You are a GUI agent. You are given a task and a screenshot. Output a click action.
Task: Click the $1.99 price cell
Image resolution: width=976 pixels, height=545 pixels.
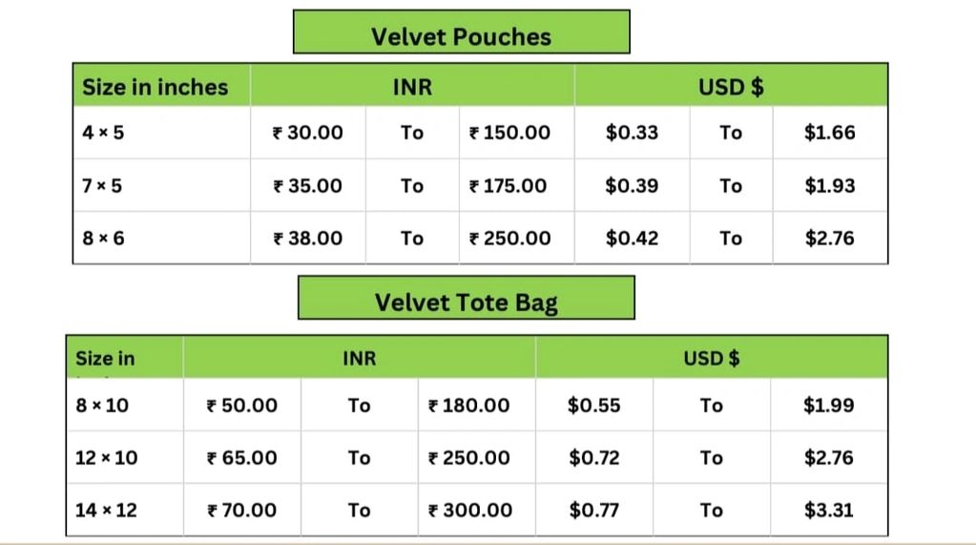pyautogui.click(x=829, y=406)
